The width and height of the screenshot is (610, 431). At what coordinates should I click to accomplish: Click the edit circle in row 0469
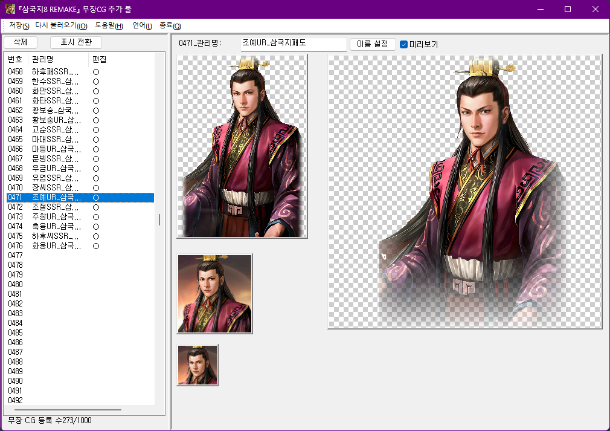point(96,178)
